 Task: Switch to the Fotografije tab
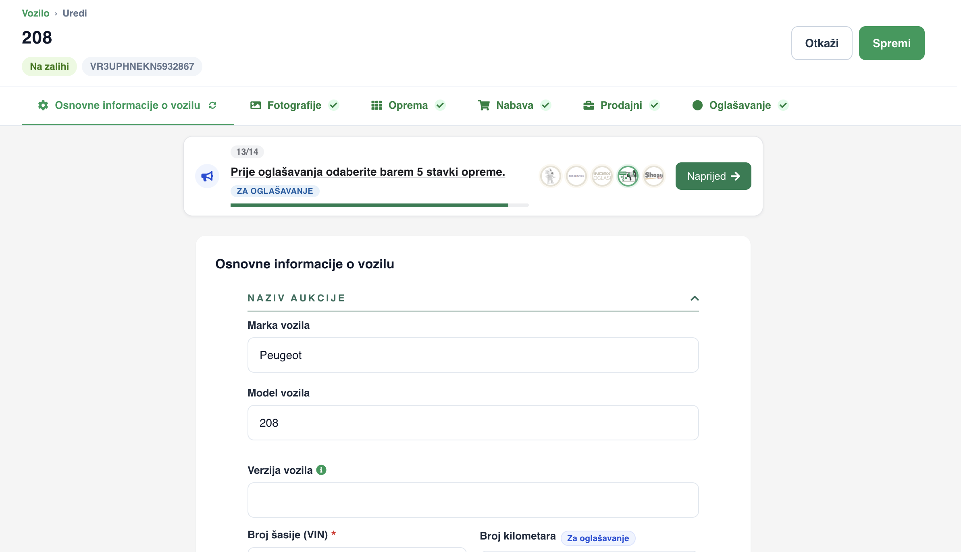tap(294, 105)
